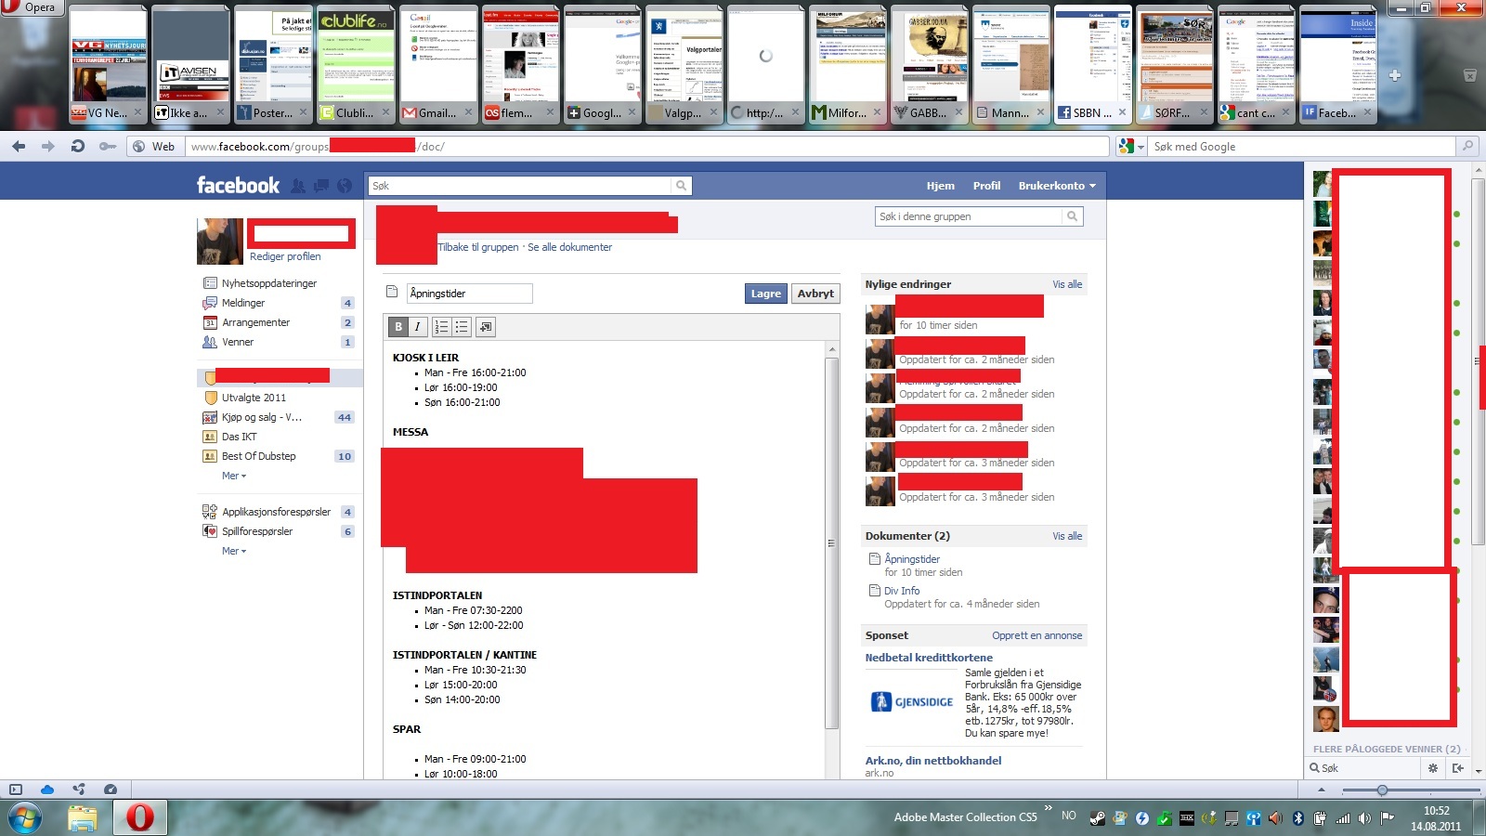Toggle Opera panels button in status bar
The image size is (1486, 836).
[x=16, y=790]
